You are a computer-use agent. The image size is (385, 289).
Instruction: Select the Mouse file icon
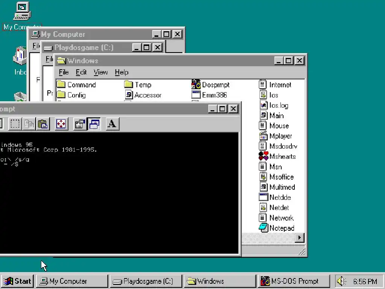[263, 126]
